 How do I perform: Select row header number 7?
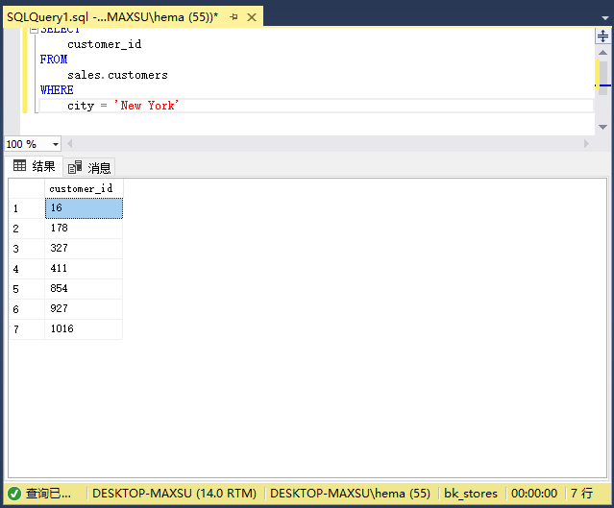click(27, 329)
